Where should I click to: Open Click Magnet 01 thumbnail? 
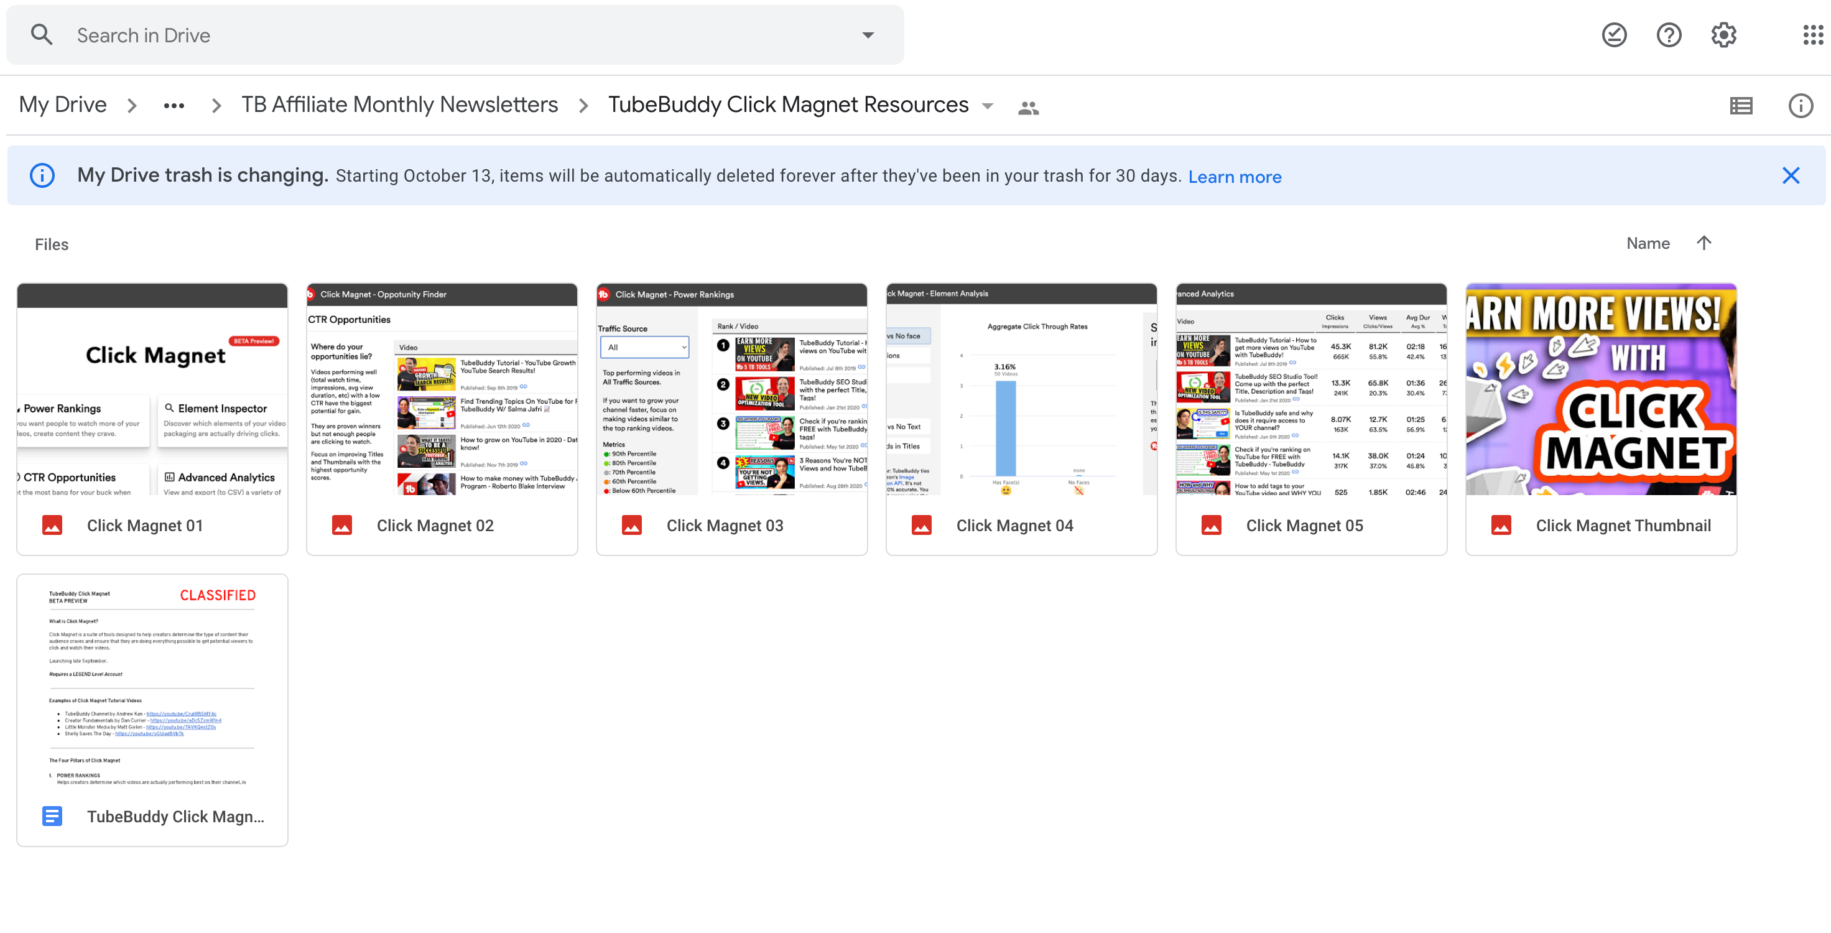pos(152,389)
